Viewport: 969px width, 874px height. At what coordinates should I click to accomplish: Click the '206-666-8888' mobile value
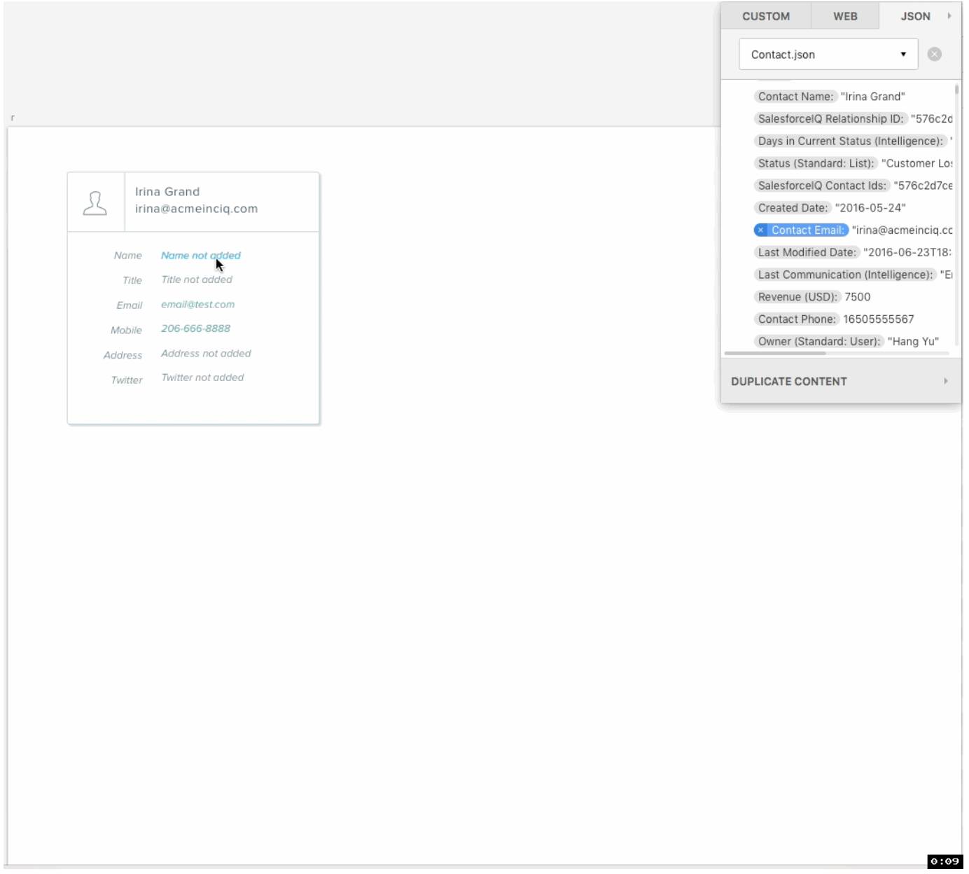tap(196, 328)
